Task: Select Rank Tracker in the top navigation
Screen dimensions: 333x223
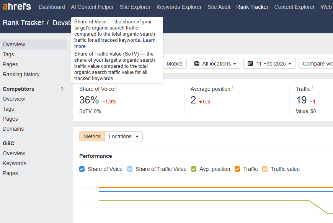Action: click(x=252, y=7)
